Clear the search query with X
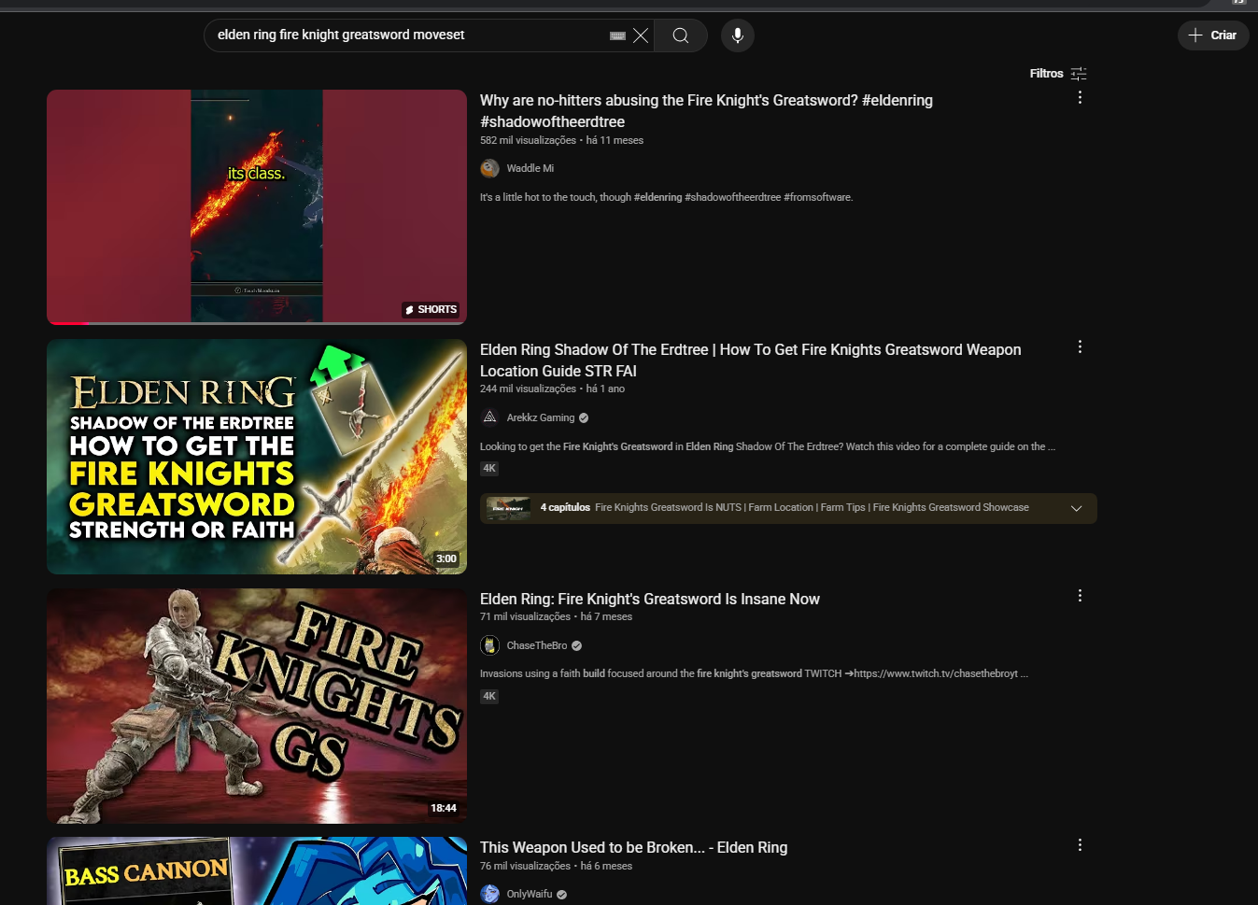Viewport: 1258px width, 905px height. pyautogui.click(x=641, y=35)
